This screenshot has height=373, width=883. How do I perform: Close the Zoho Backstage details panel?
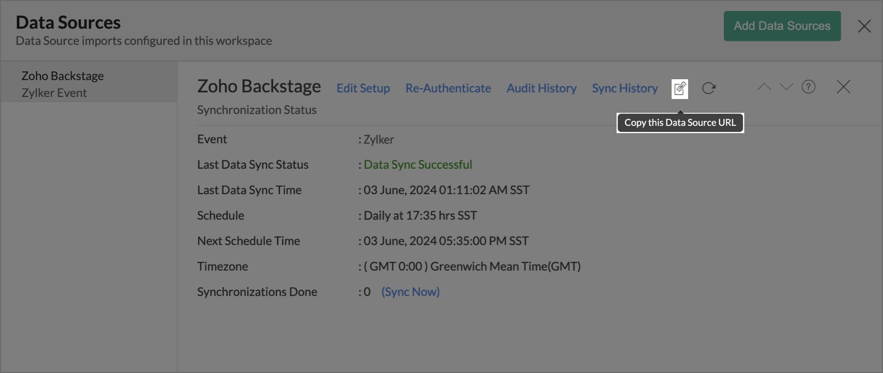tap(843, 87)
